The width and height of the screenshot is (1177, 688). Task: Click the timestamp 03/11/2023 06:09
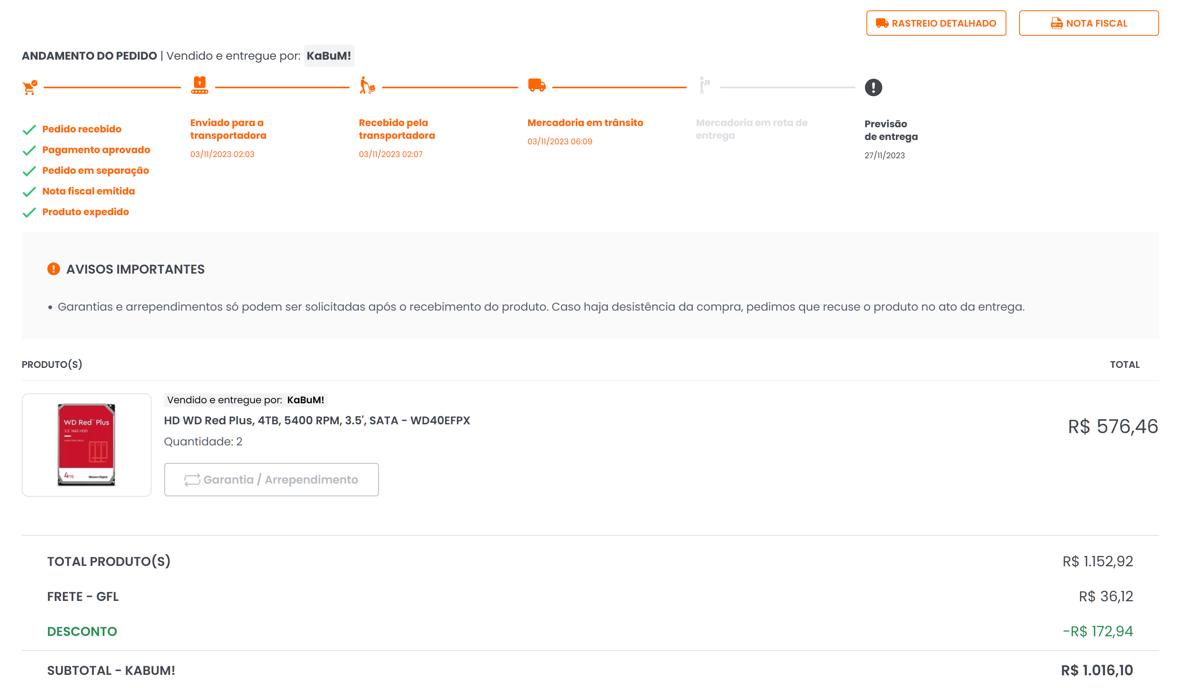(560, 142)
